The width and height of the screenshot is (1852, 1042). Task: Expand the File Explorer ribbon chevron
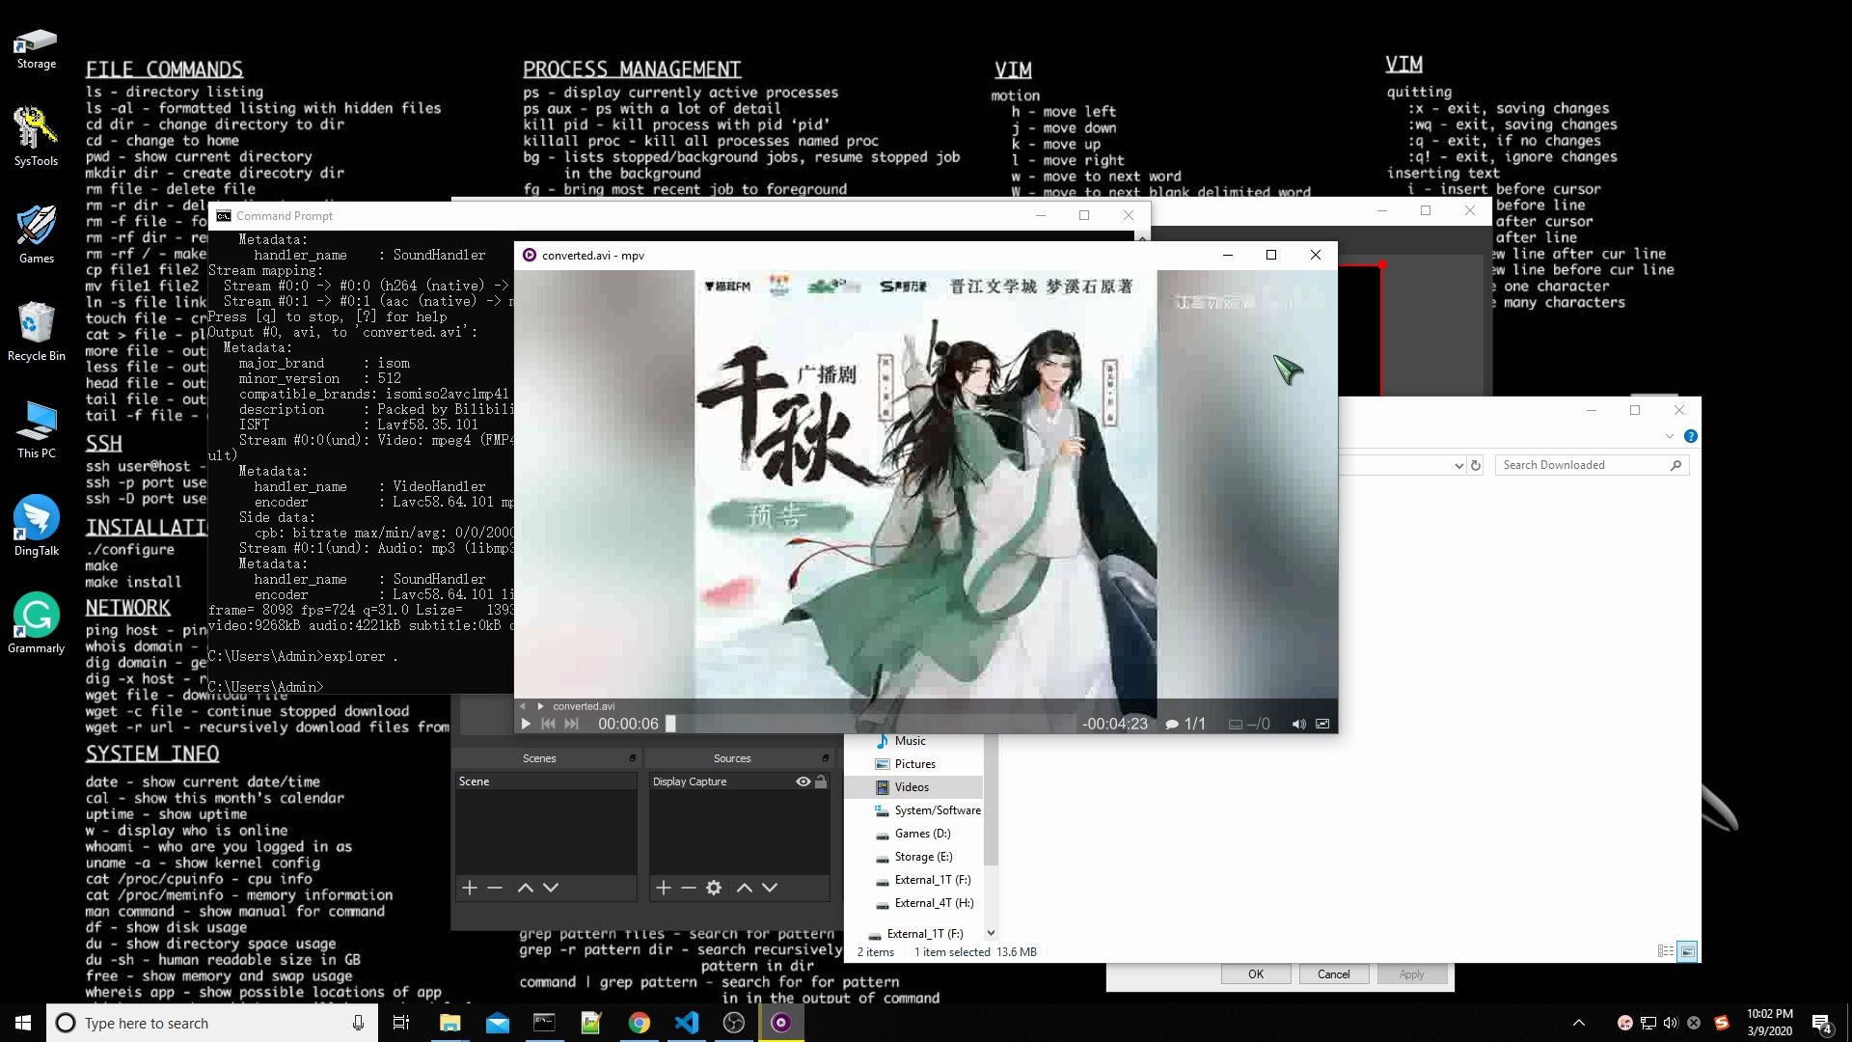(1670, 436)
